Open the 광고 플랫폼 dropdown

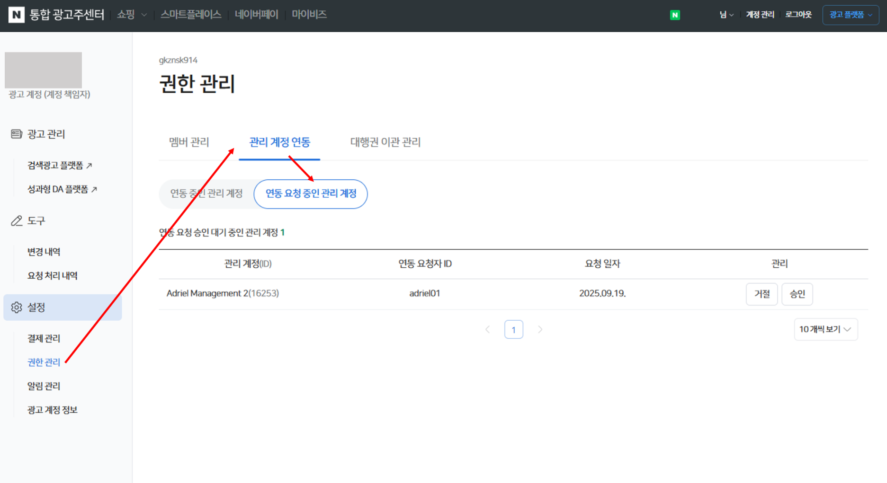(851, 15)
